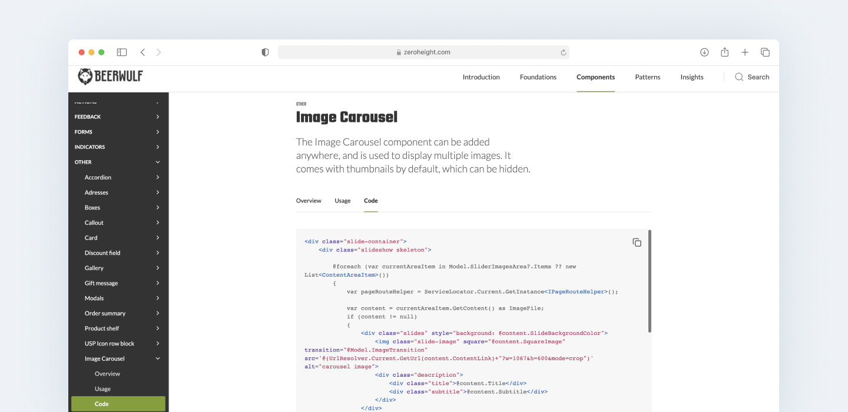Toggle the Safari sidebar icon
The image size is (848, 412).
[x=122, y=52]
